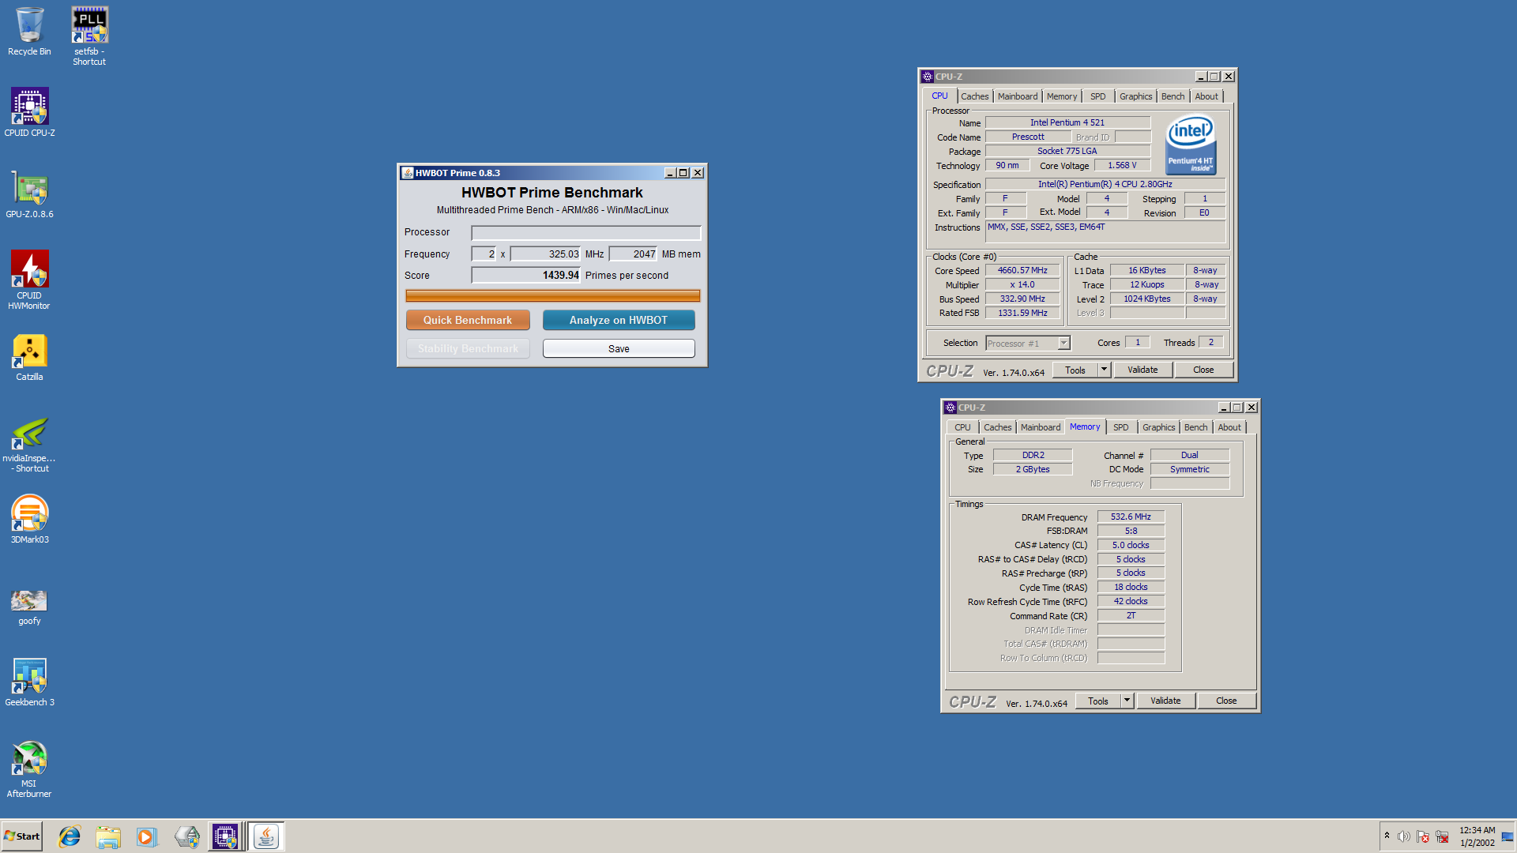
Task: Select the CPUID CPU-Z desktop icon
Action: (x=29, y=112)
